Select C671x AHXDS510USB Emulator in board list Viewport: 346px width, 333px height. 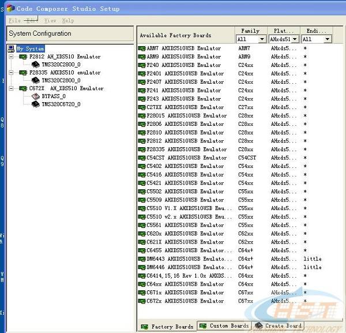click(x=185, y=293)
